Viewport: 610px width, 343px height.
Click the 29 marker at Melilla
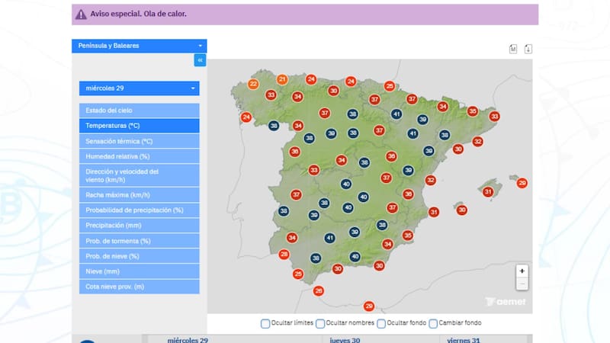click(x=369, y=306)
